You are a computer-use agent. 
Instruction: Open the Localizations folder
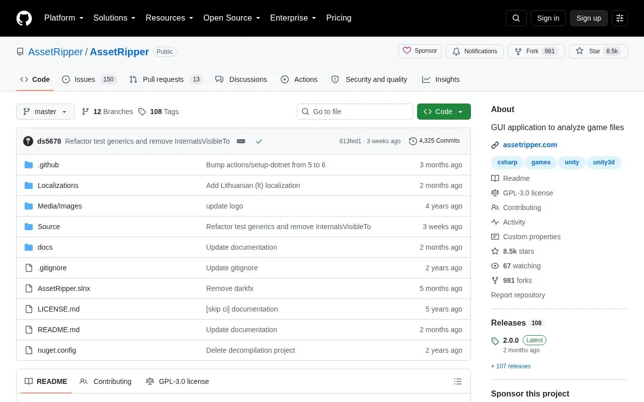(58, 185)
